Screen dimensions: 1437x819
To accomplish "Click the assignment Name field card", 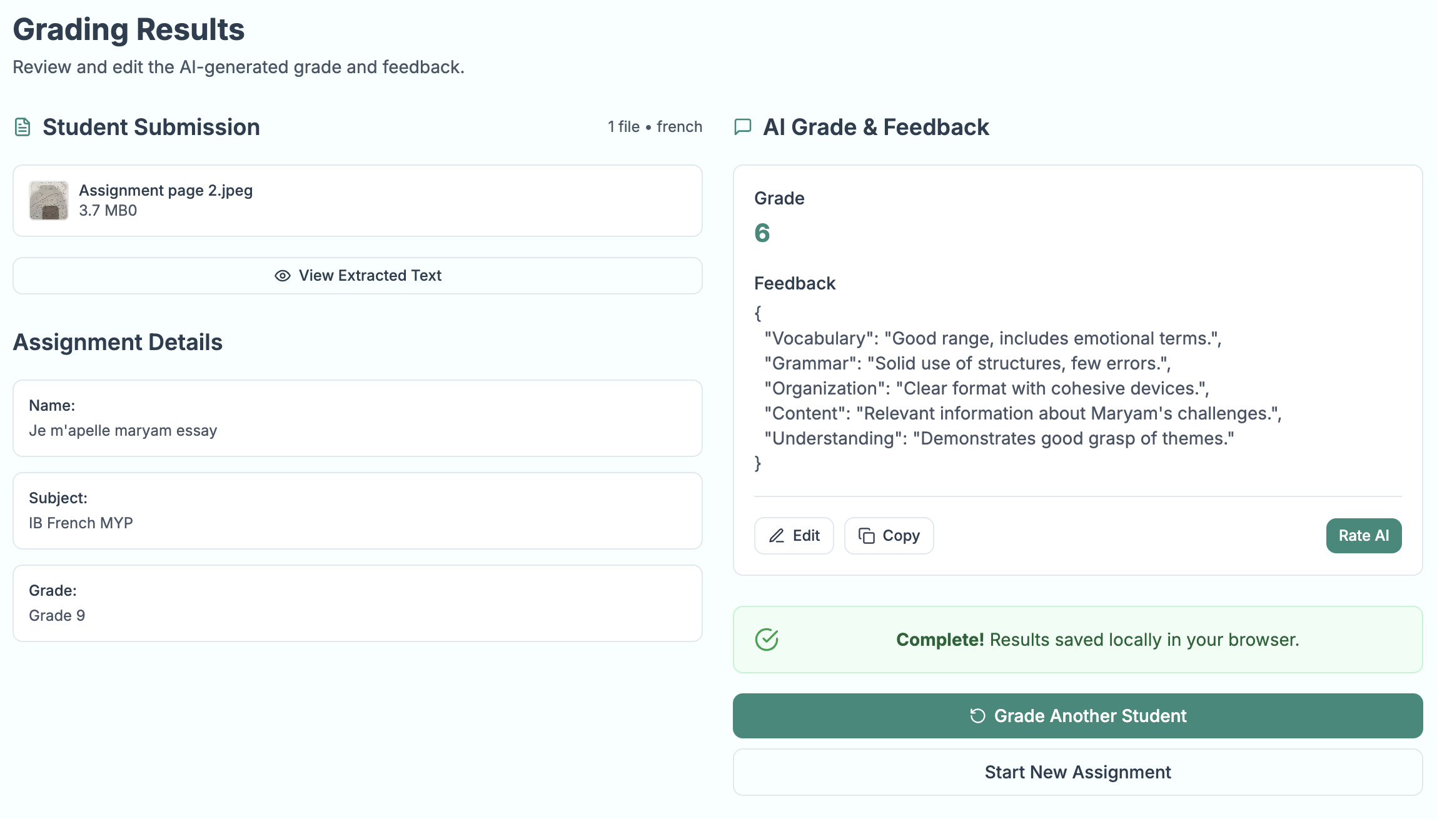I will point(358,418).
